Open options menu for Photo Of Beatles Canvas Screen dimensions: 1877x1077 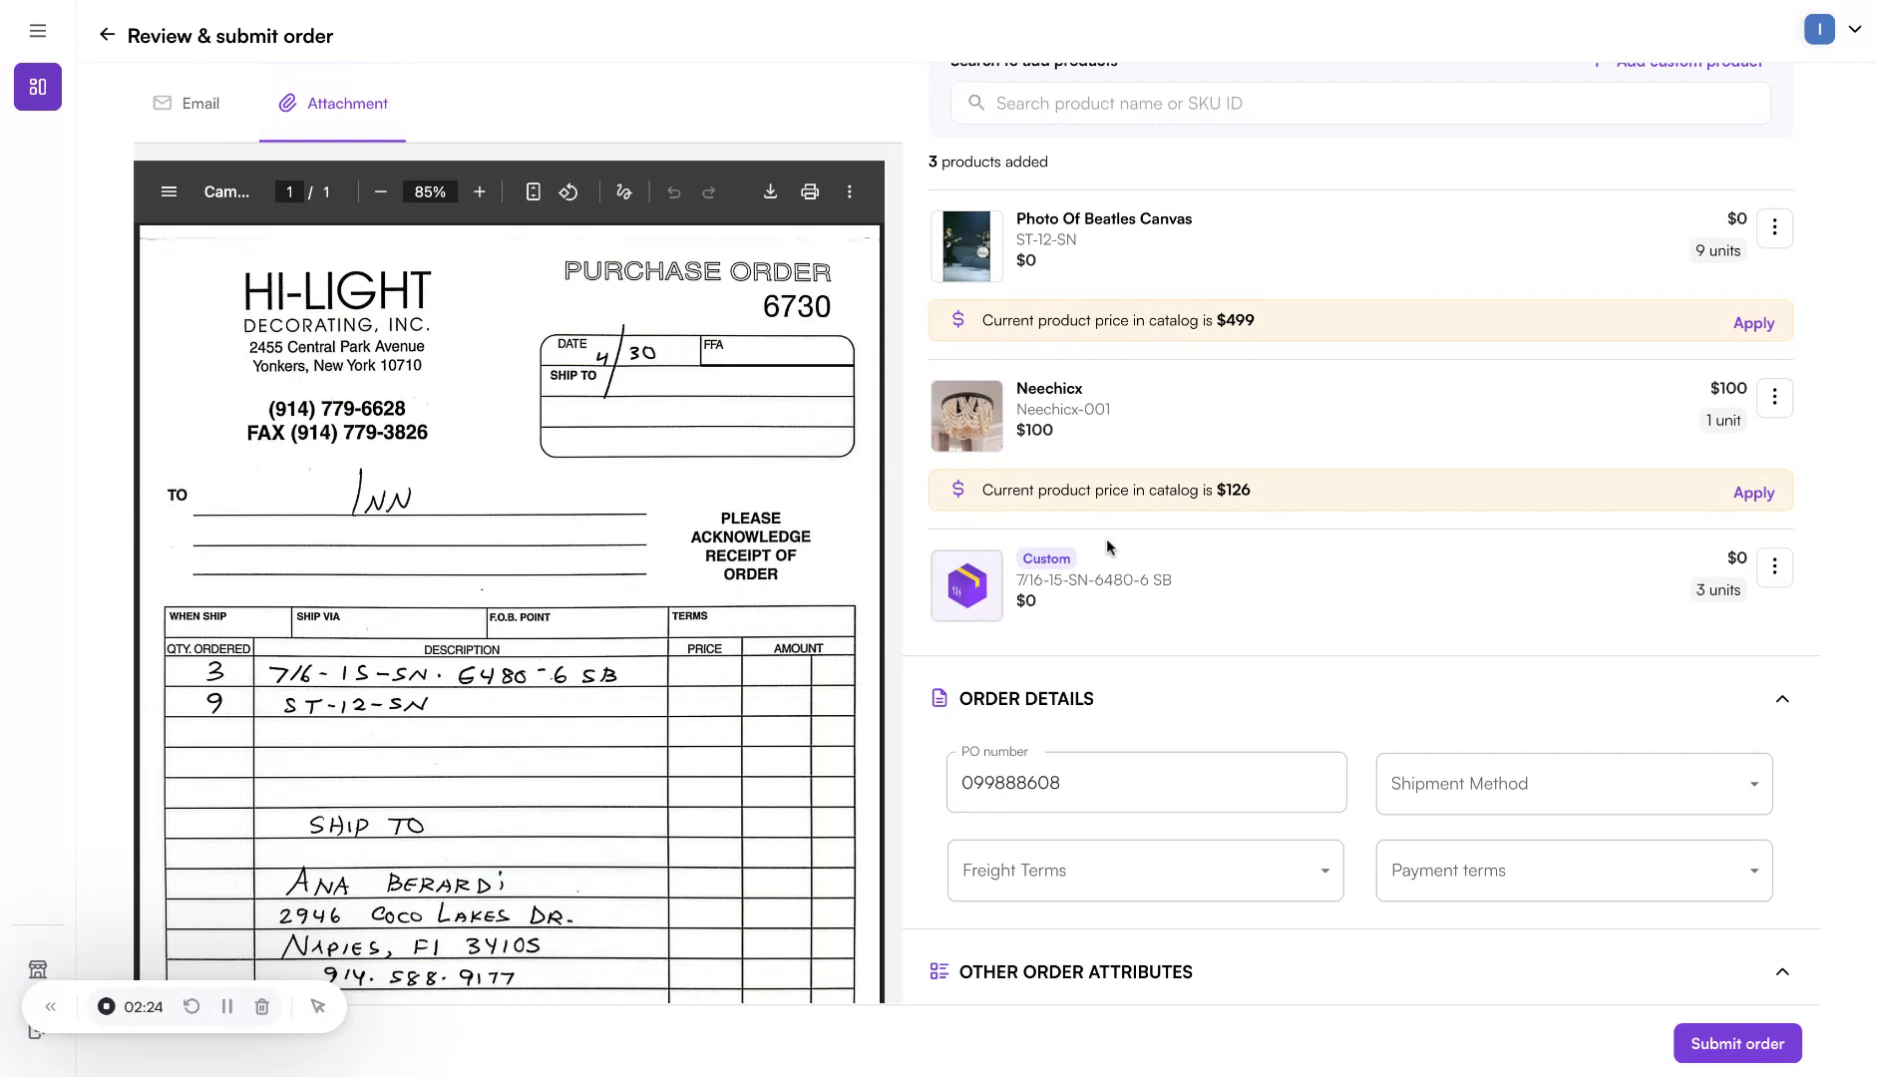pyautogui.click(x=1773, y=228)
